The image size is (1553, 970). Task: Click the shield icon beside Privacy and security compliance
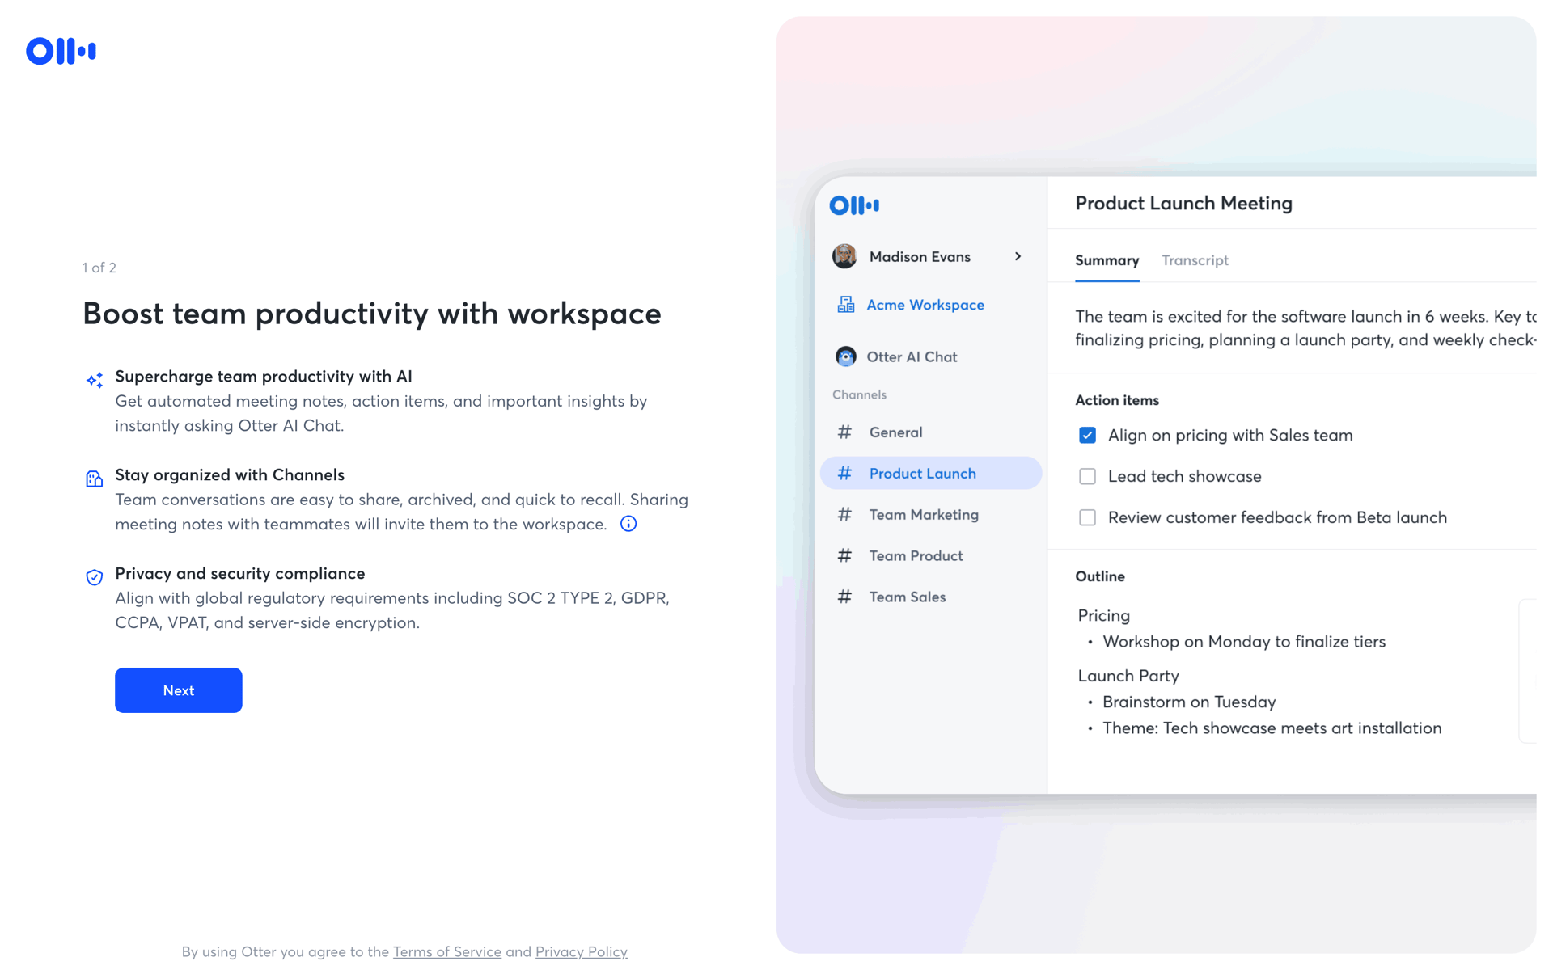(95, 577)
